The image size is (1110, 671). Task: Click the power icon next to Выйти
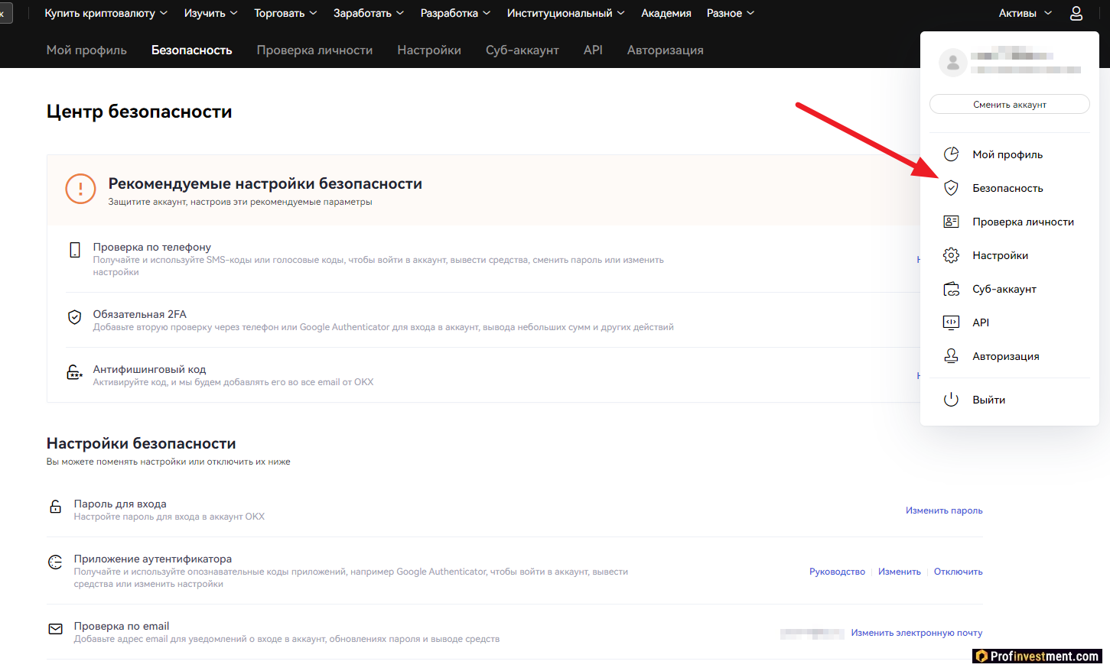951,400
